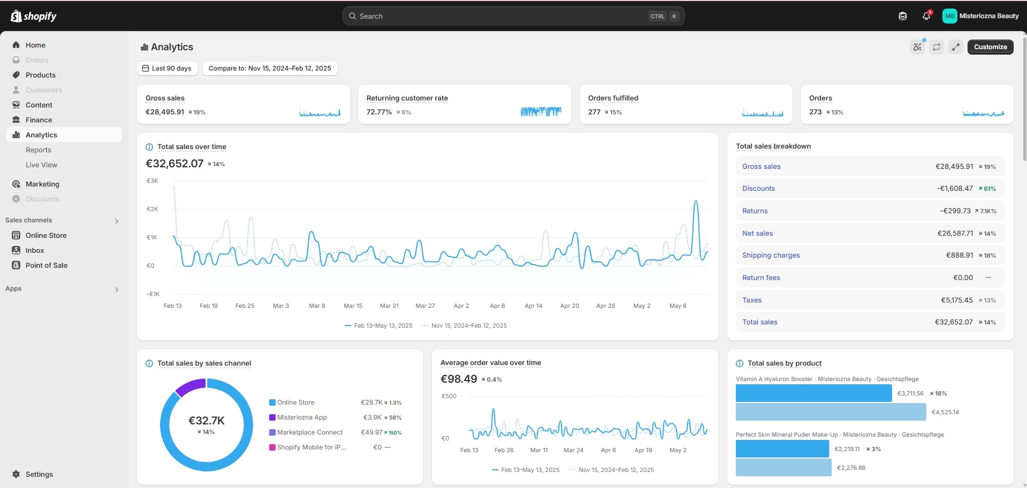This screenshot has width=1027, height=488.
Task: Click the purple Misteriozna App legend swatch
Action: pyautogui.click(x=272, y=417)
